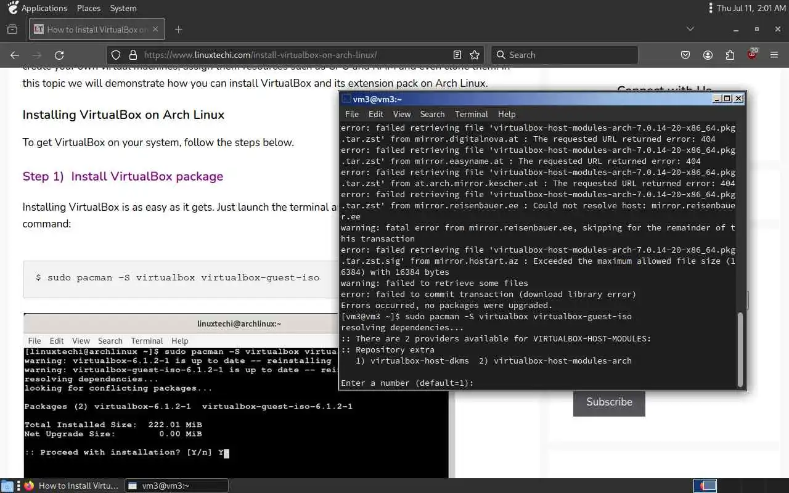This screenshot has width=789, height=493.
Task: Click the vm3@vm3 terminal title bar icon
Action: click(x=346, y=99)
